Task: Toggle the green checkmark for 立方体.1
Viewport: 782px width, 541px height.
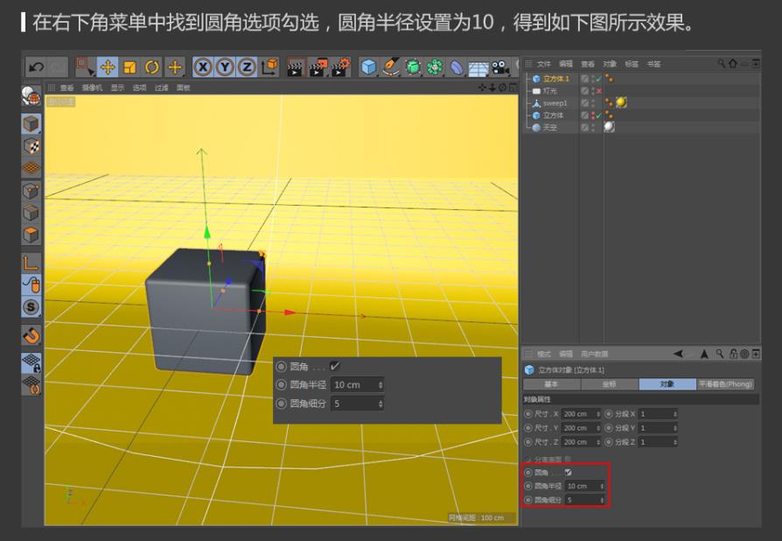Action: 598,79
